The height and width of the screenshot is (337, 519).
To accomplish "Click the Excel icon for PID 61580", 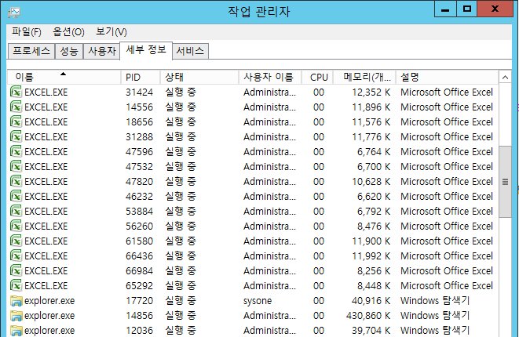I will pos(16,241).
